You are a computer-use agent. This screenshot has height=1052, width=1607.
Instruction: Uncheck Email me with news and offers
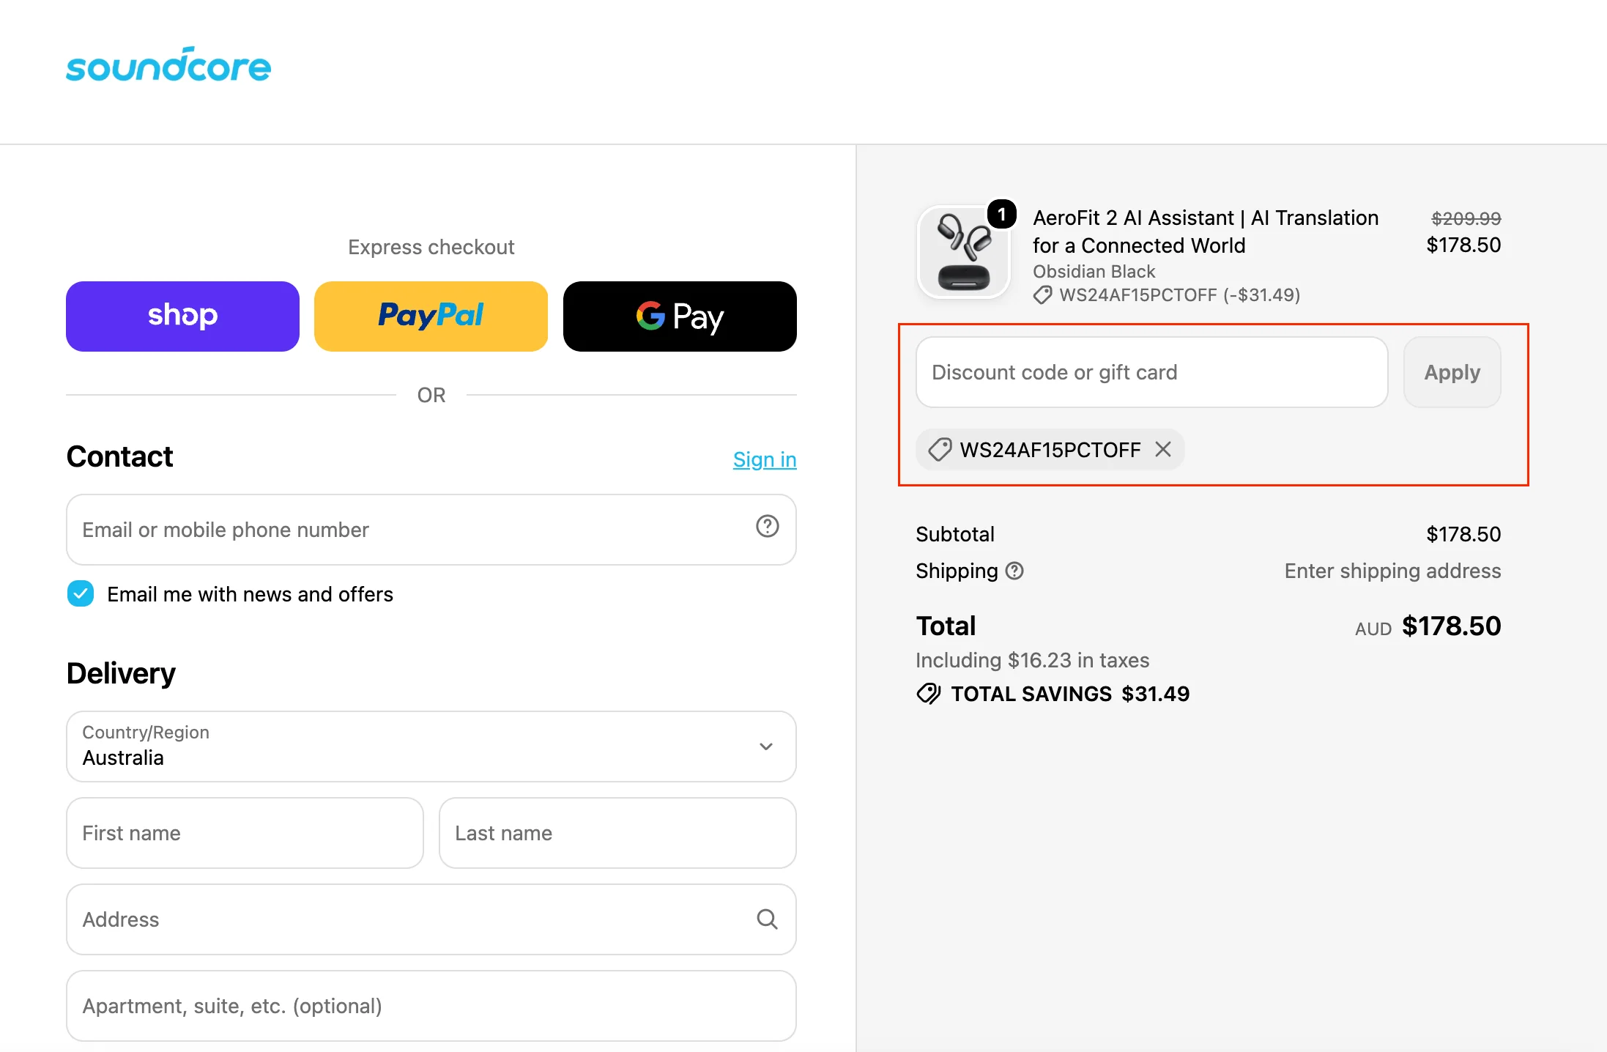(x=81, y=593)
